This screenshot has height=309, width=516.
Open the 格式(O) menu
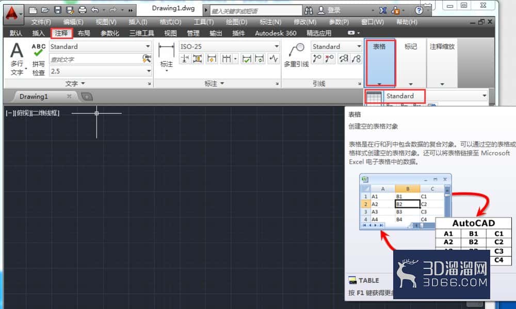(x=170, y=22)
